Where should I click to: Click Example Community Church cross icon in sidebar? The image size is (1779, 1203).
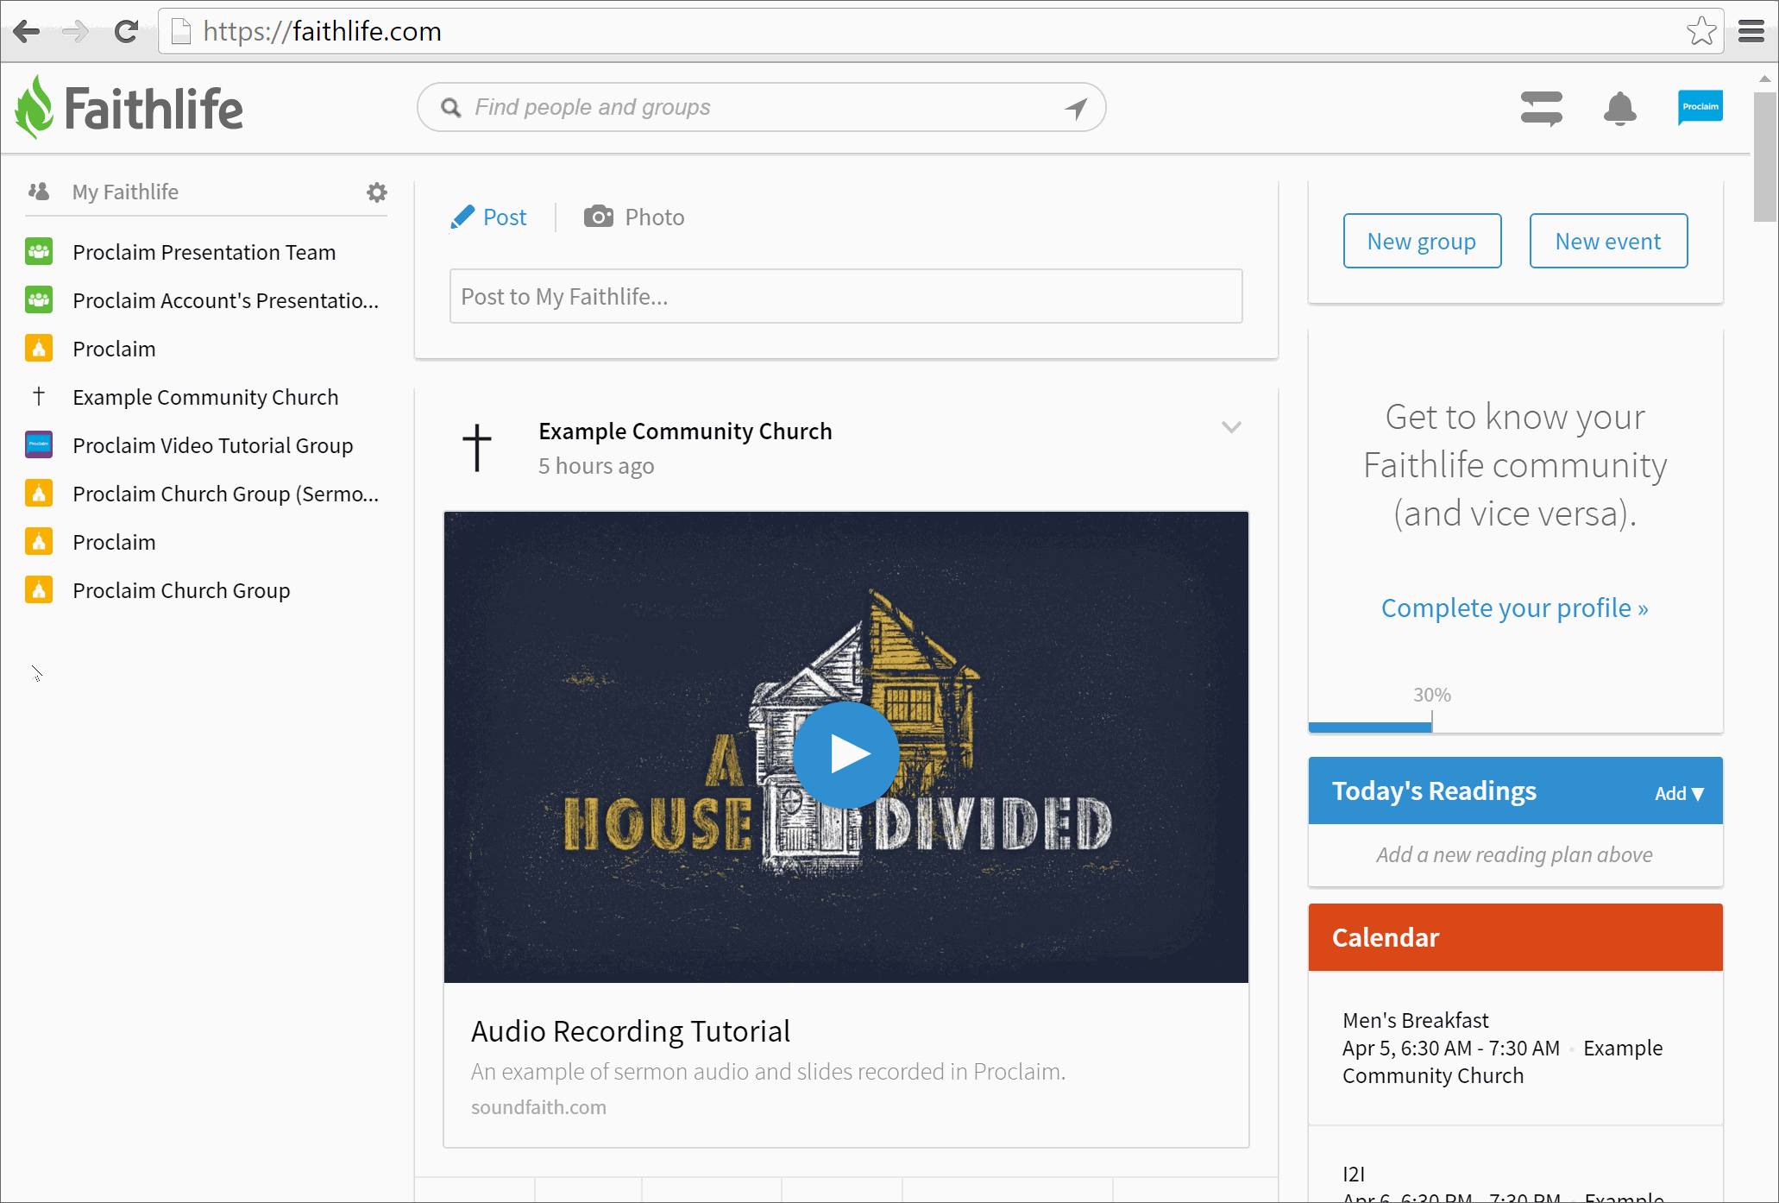39,397
